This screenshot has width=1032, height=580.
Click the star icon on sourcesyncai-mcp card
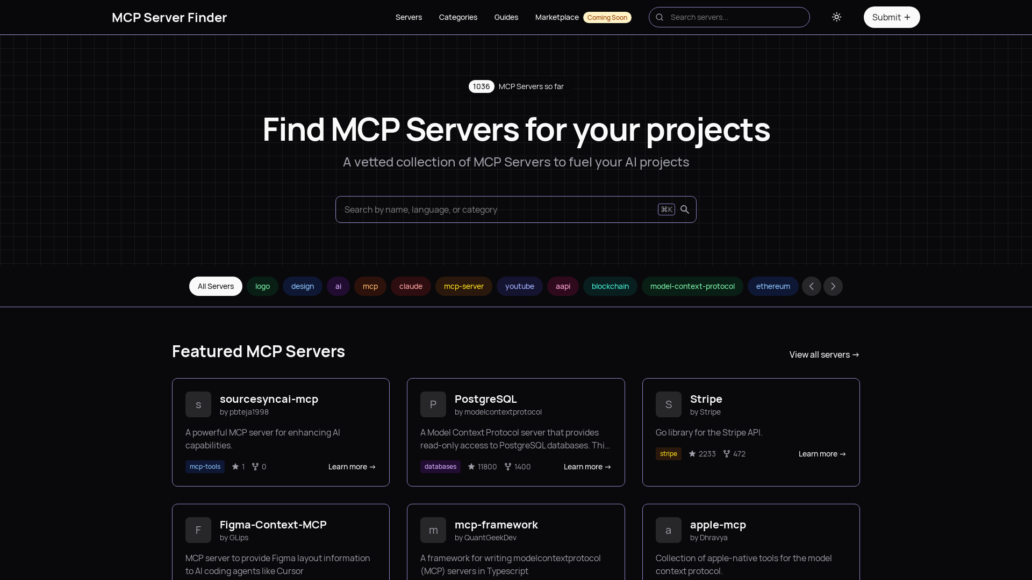[235, 467]
